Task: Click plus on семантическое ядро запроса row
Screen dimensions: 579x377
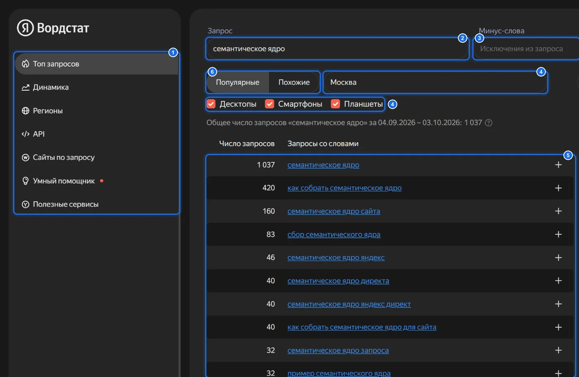Action: click(558, 350)
